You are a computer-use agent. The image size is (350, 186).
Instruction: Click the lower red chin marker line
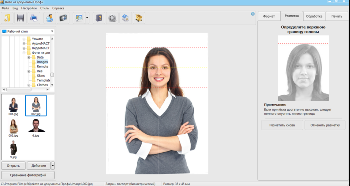157,87
